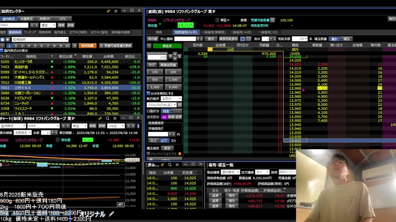This screenshot has height=222, width=396.
Task: Click the green 売注文 button
Action: [x=167, y=46]
